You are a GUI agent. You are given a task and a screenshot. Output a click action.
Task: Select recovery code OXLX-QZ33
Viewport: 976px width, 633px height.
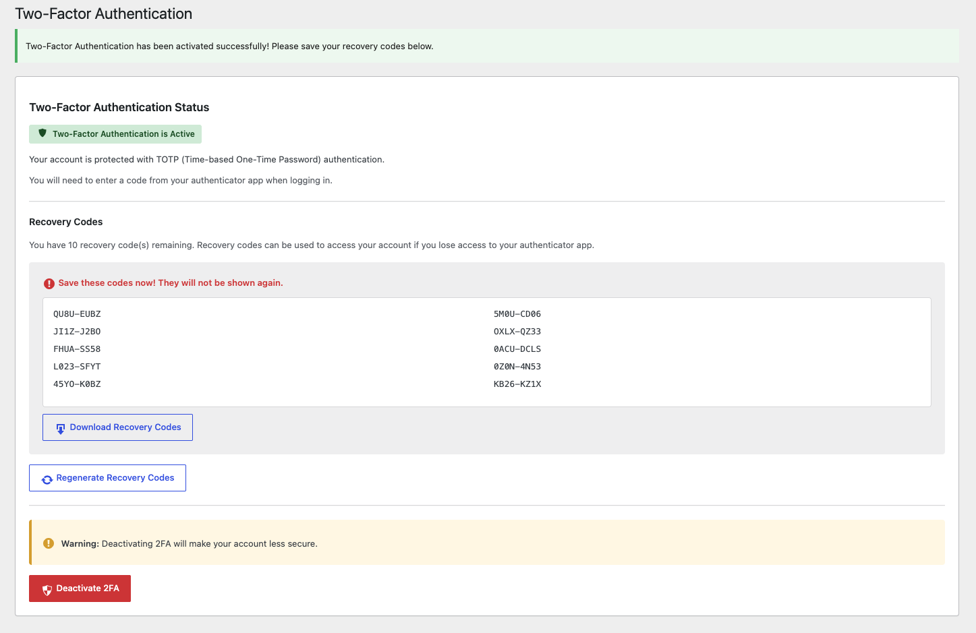tap(517, 332)
